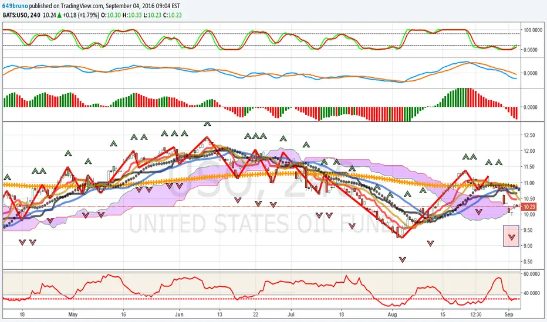
Task: Click the Aug date label on time axis
Action: 393,314
